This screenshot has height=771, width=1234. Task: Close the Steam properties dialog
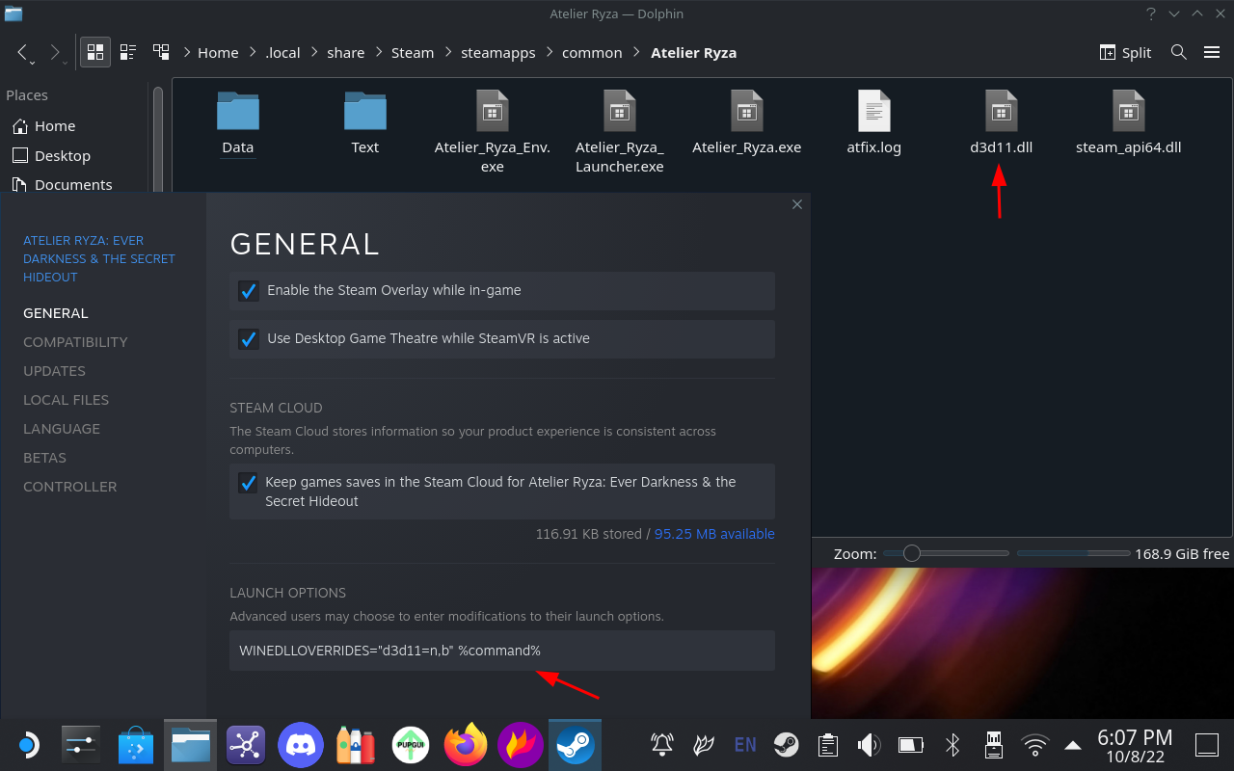(x=797, y=204)
